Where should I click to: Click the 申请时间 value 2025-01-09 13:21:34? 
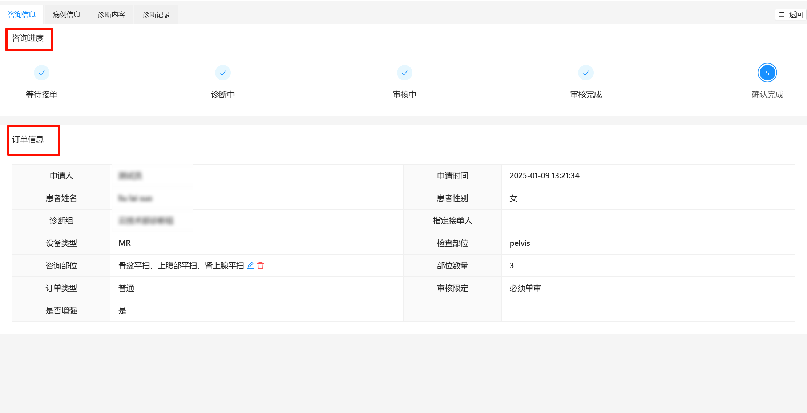point(544,176)
